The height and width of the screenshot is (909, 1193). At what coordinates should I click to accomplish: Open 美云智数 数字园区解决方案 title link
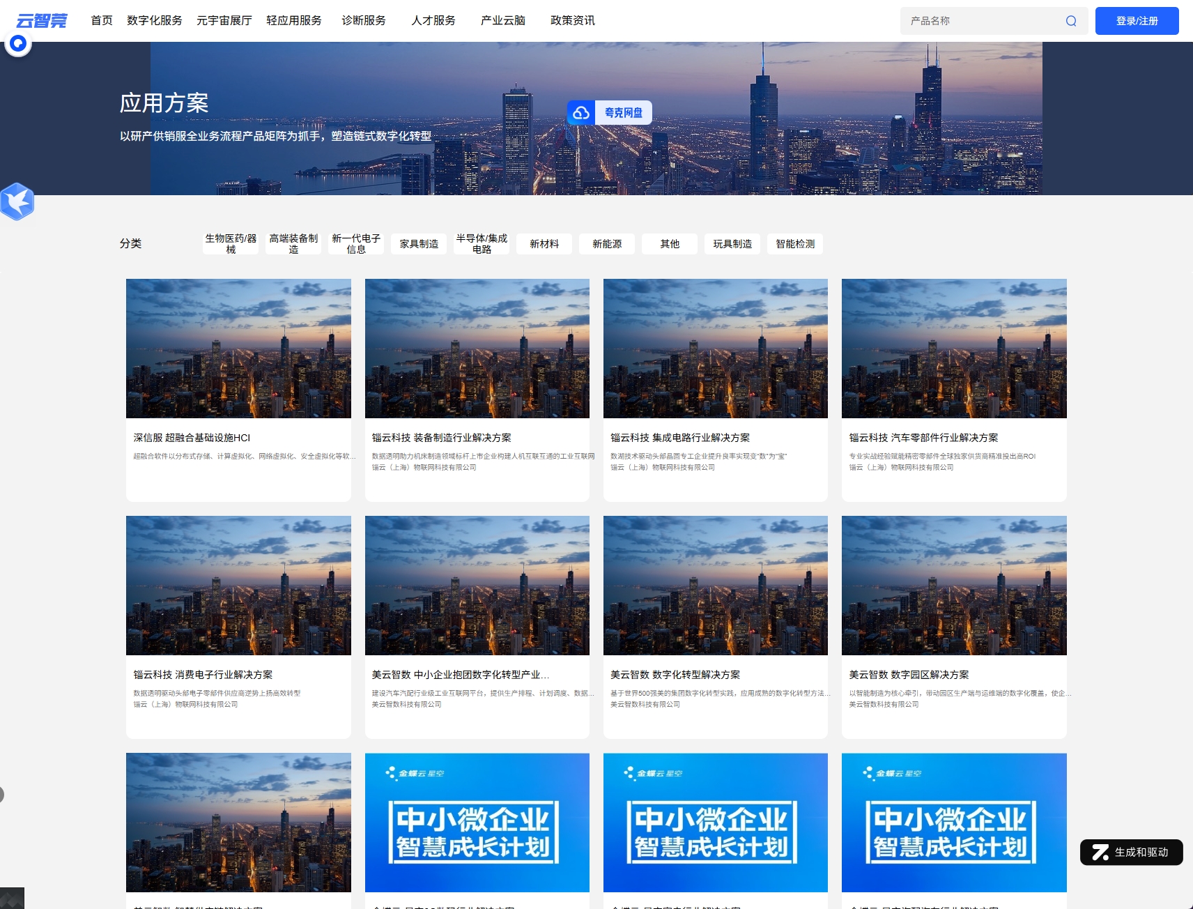tap(909, 675)
